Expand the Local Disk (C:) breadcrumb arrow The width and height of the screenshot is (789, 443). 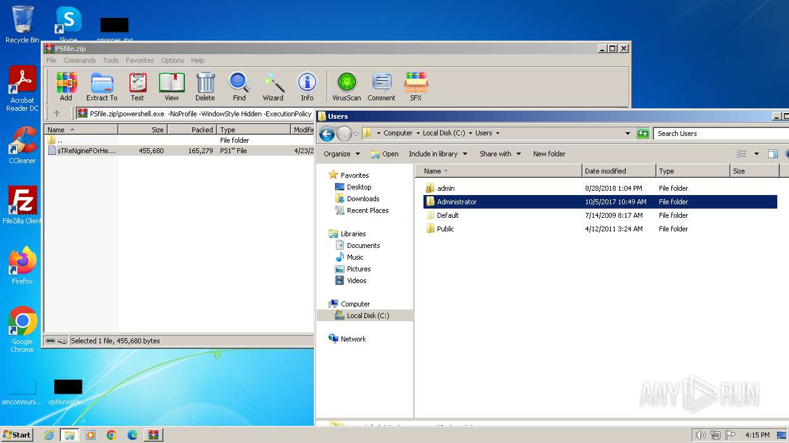(471, 134)
